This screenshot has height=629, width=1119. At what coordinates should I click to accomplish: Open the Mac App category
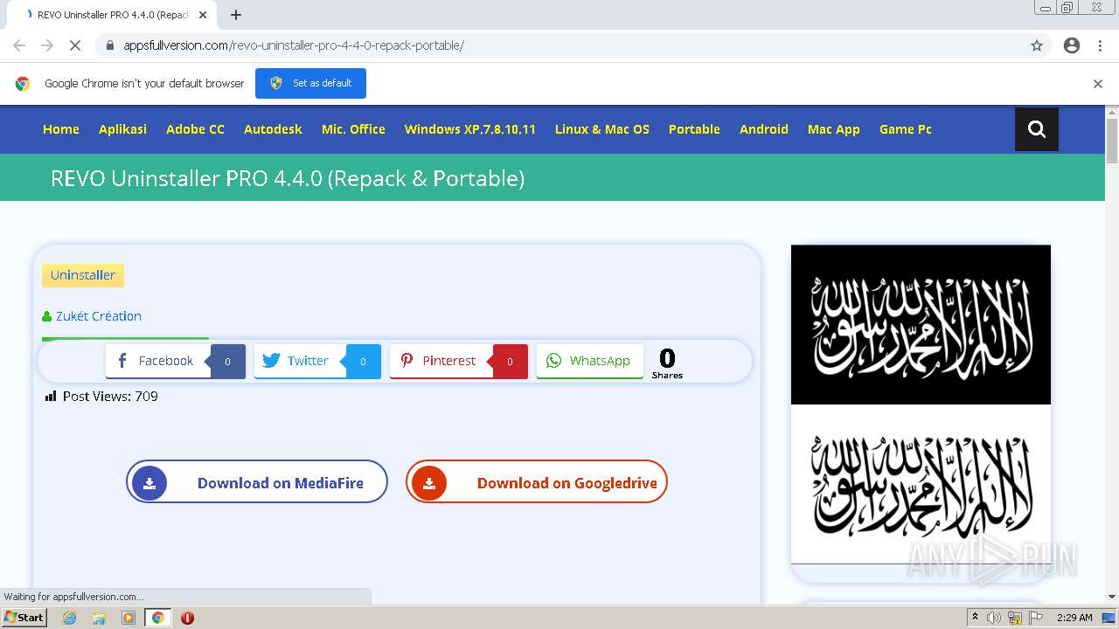pos(834,129)
